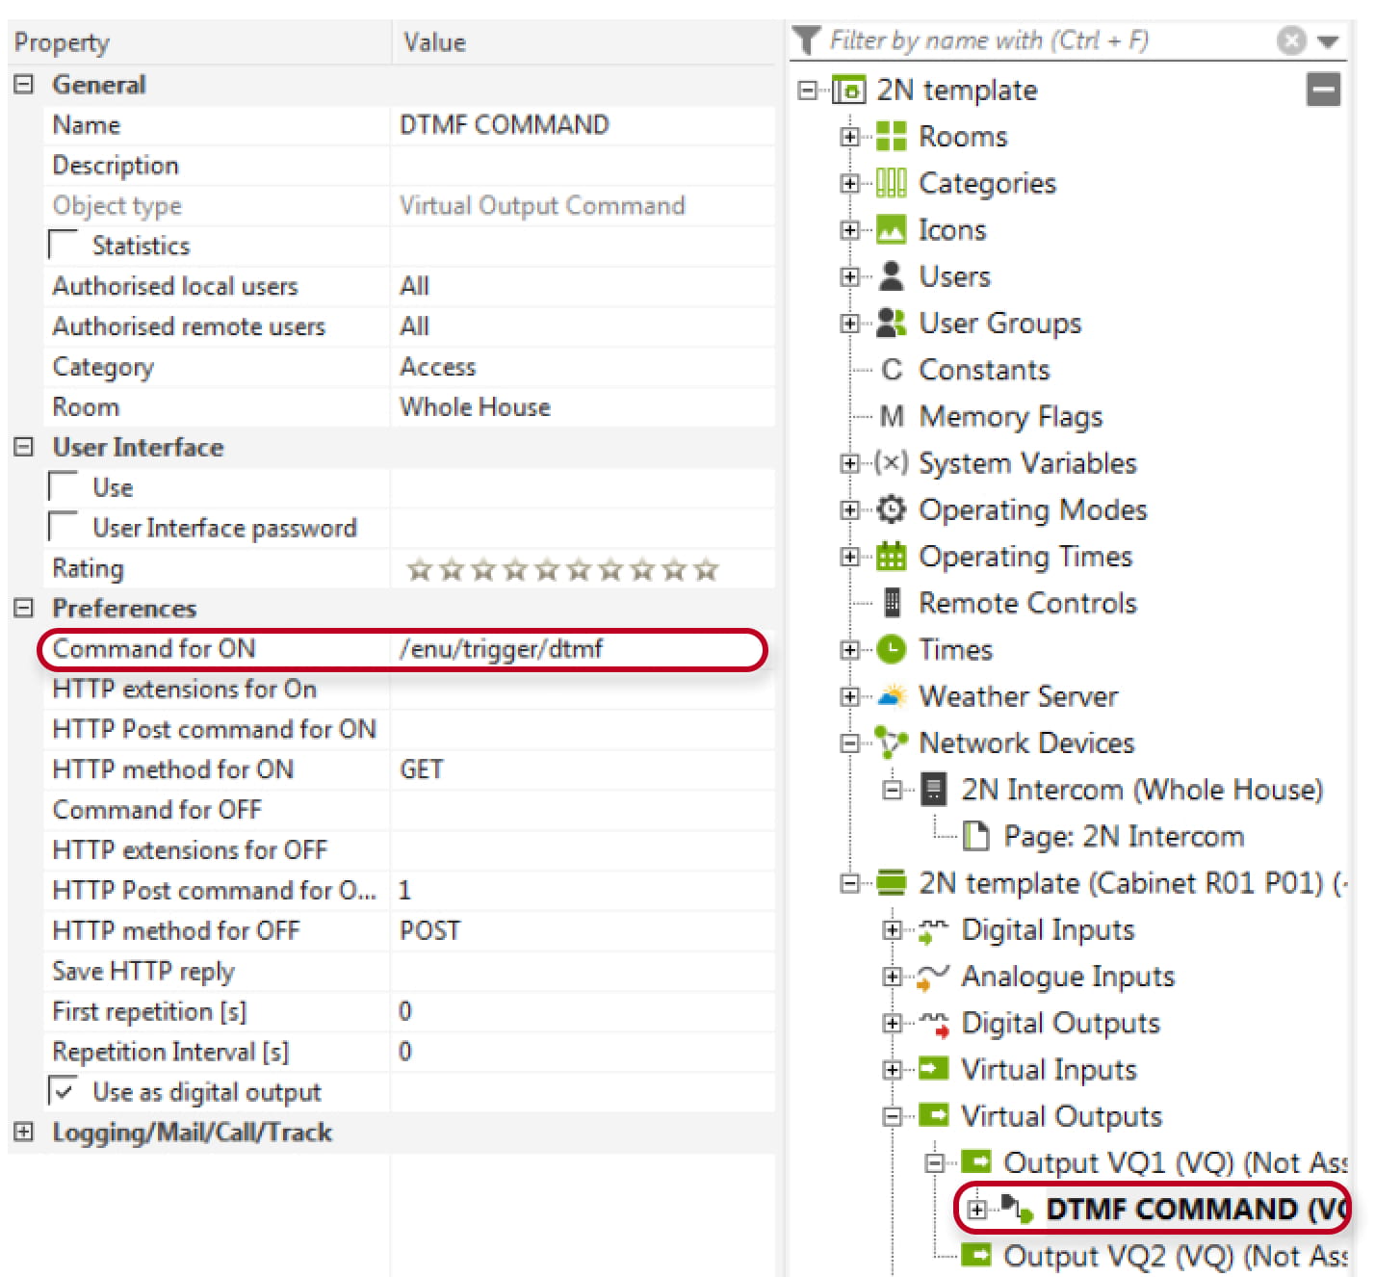
Task: Collapse the Preferences property section
Action: tap(24, 608)
